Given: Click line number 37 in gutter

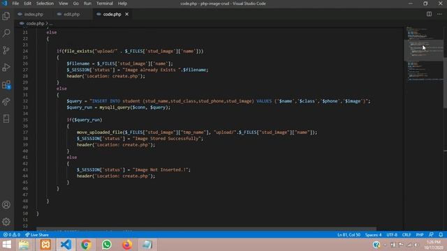Looking at the screenshot, I should (25, 132).
